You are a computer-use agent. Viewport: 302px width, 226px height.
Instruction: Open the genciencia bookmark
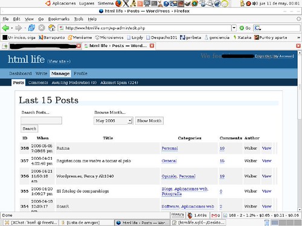(217, 37)
